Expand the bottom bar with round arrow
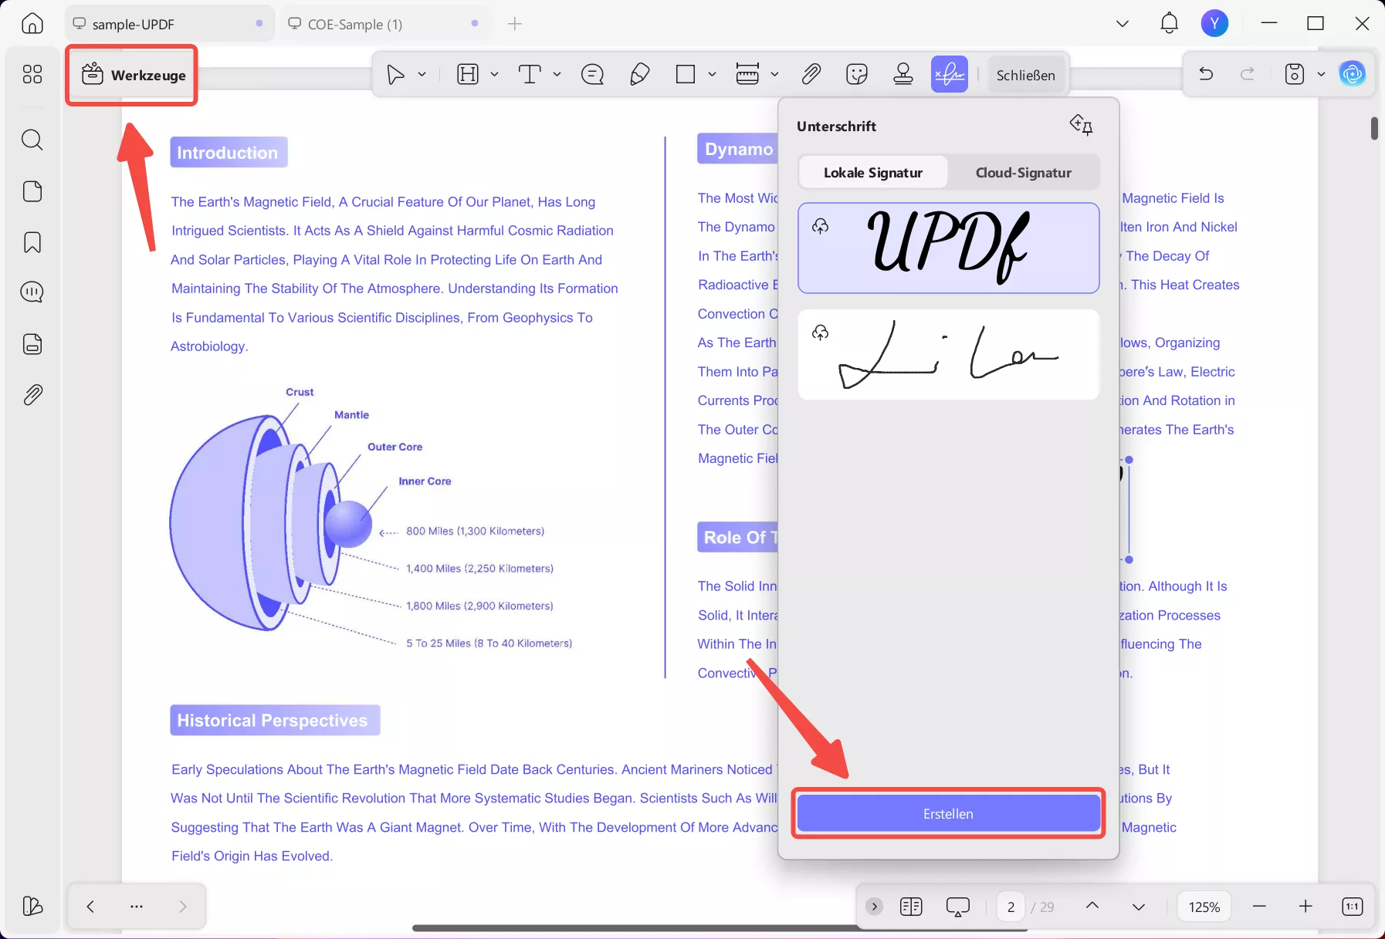Viewport: 1385px width, 939px height. coord(875,907)
